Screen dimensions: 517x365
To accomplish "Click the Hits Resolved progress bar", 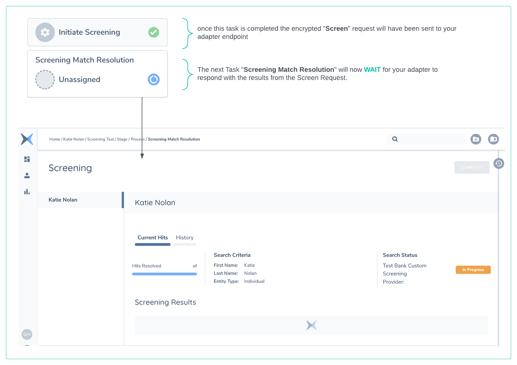I will coord(165,274).
